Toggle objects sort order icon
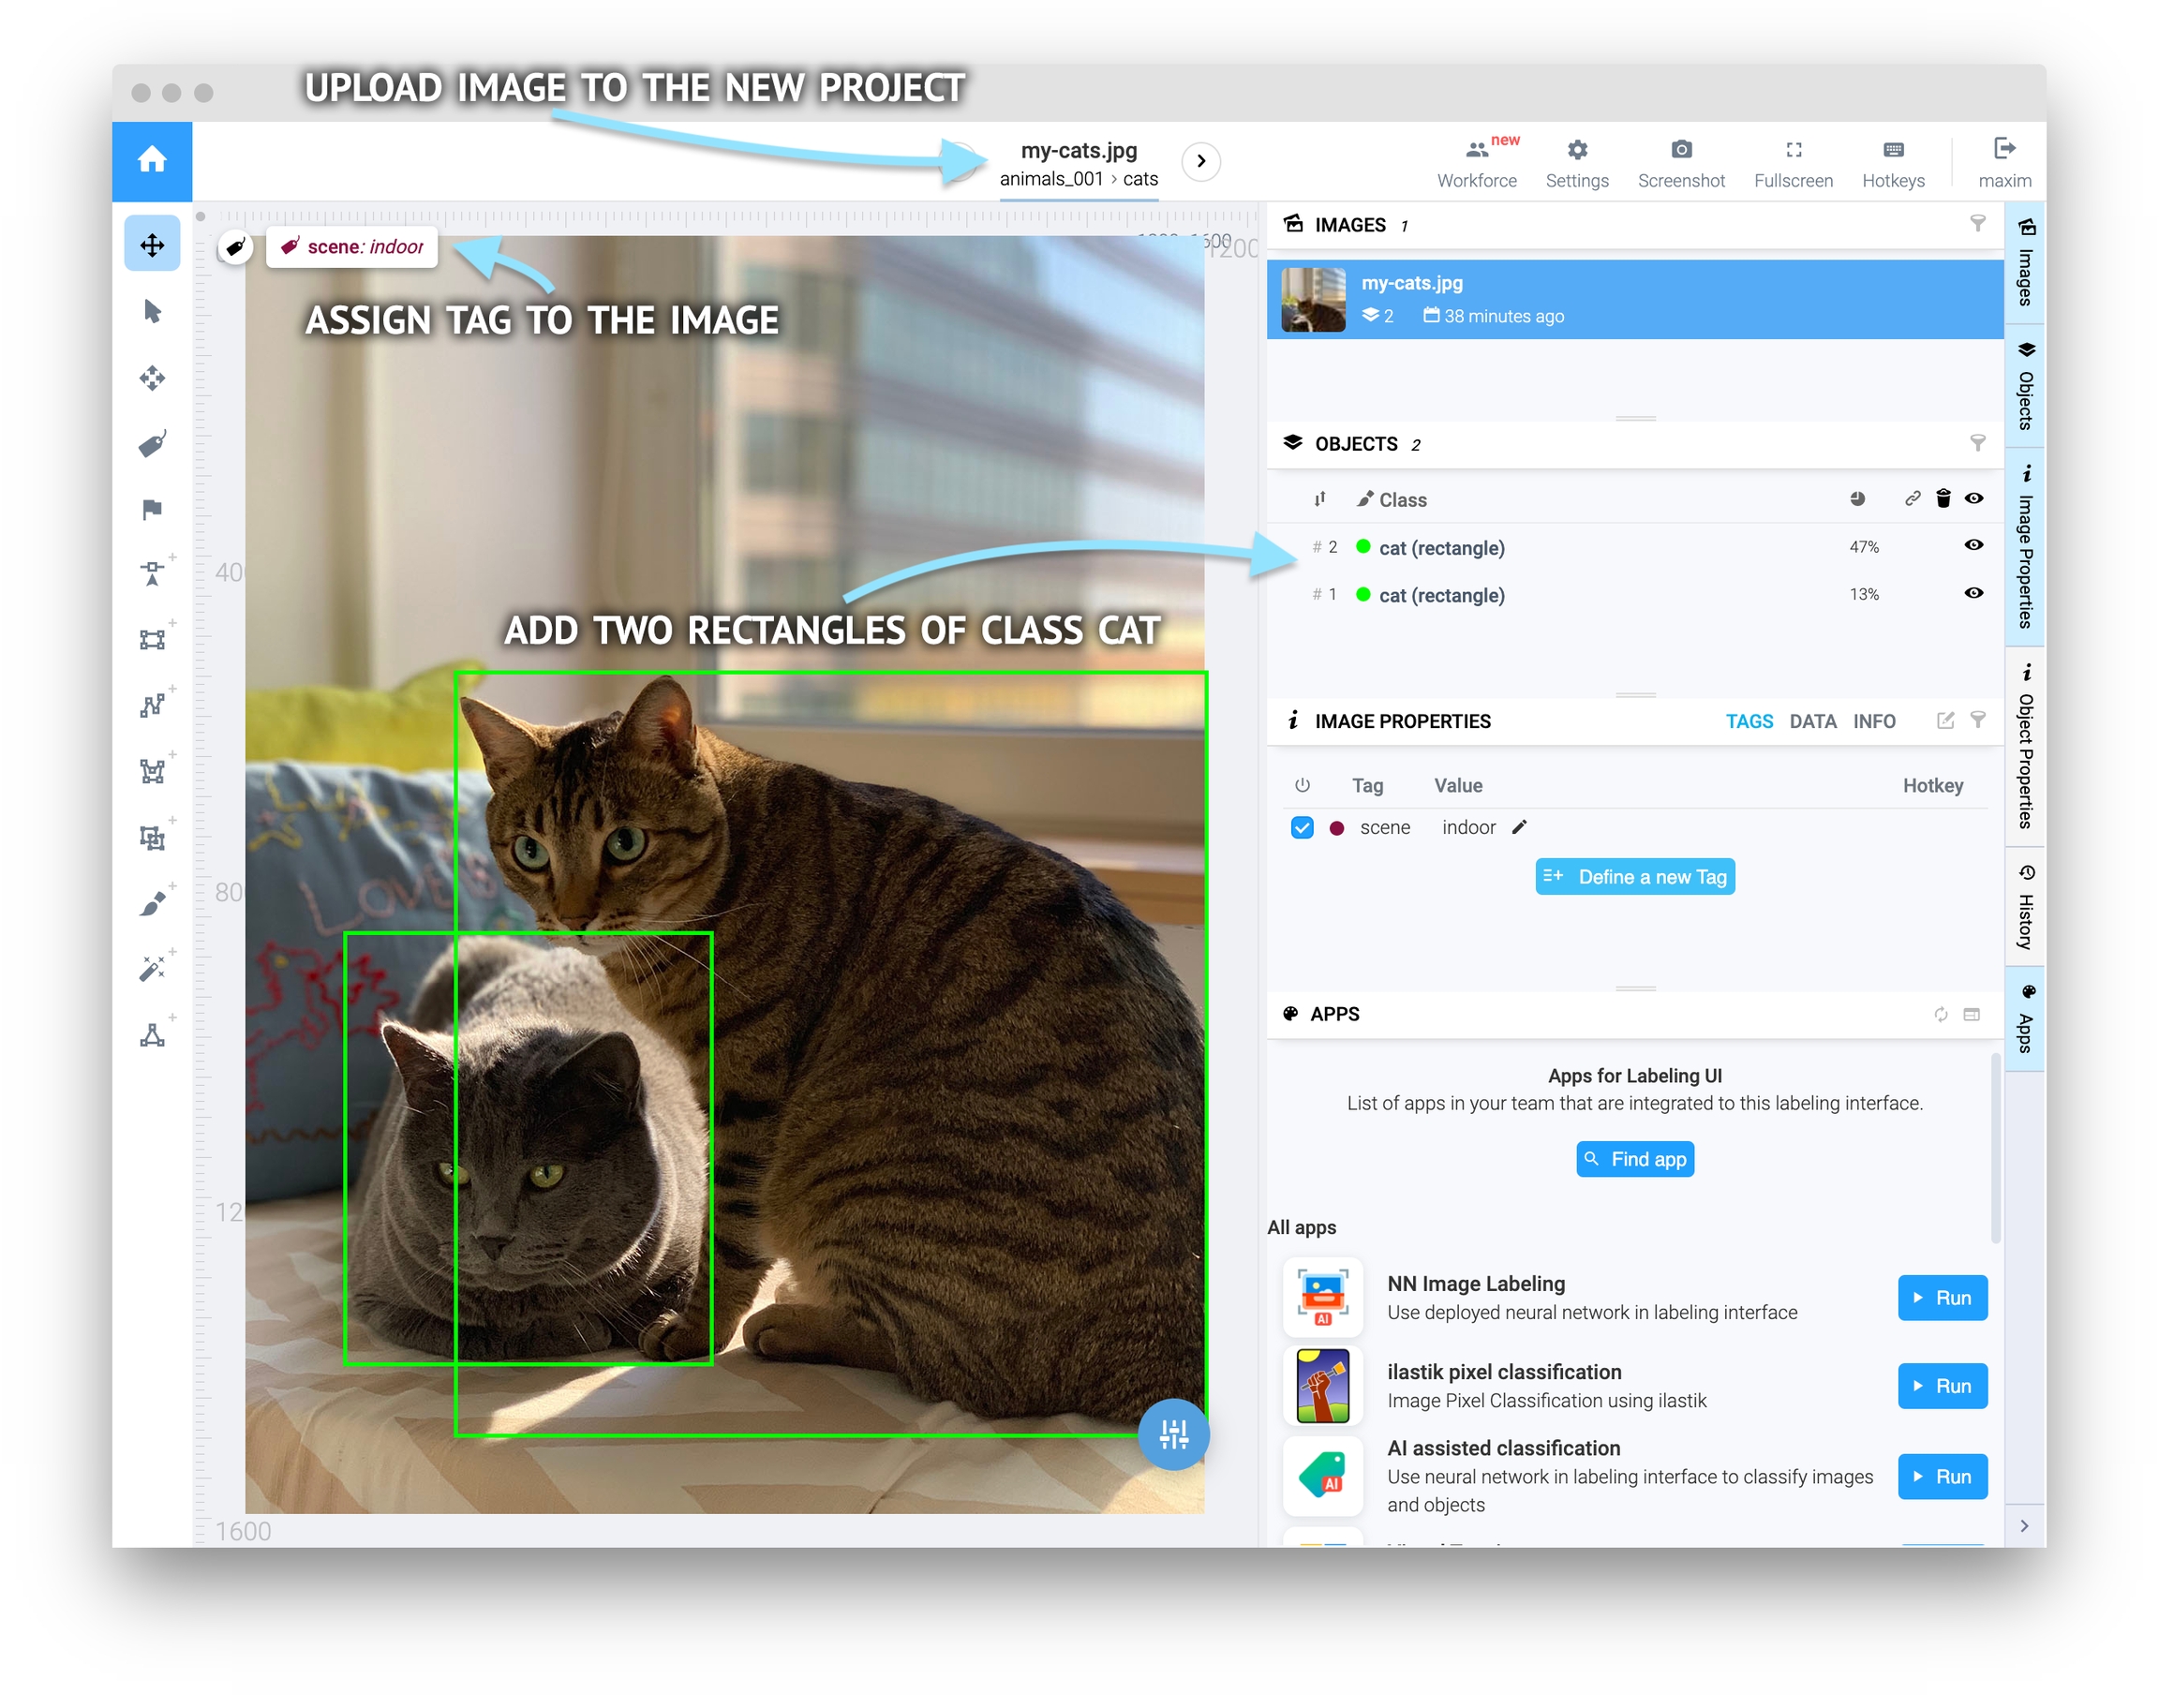Viewport: 2159px width, 1708px height. click(1320, 498)
